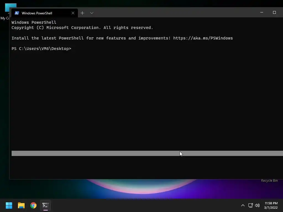Viewport: 283px width, 212px height.
Task: Show hidden system tray icons
Action: click(x=243, y=205)
